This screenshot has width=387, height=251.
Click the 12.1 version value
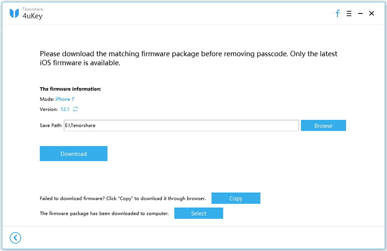[65, 109]
